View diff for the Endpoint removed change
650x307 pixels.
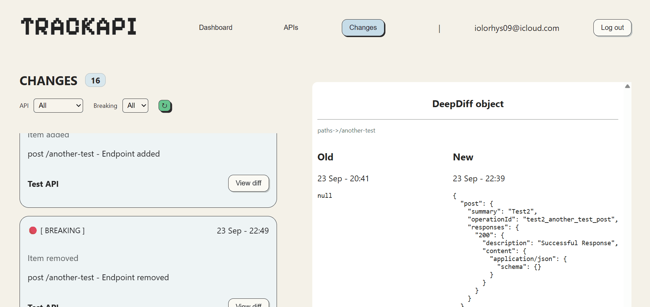[248, 303]
